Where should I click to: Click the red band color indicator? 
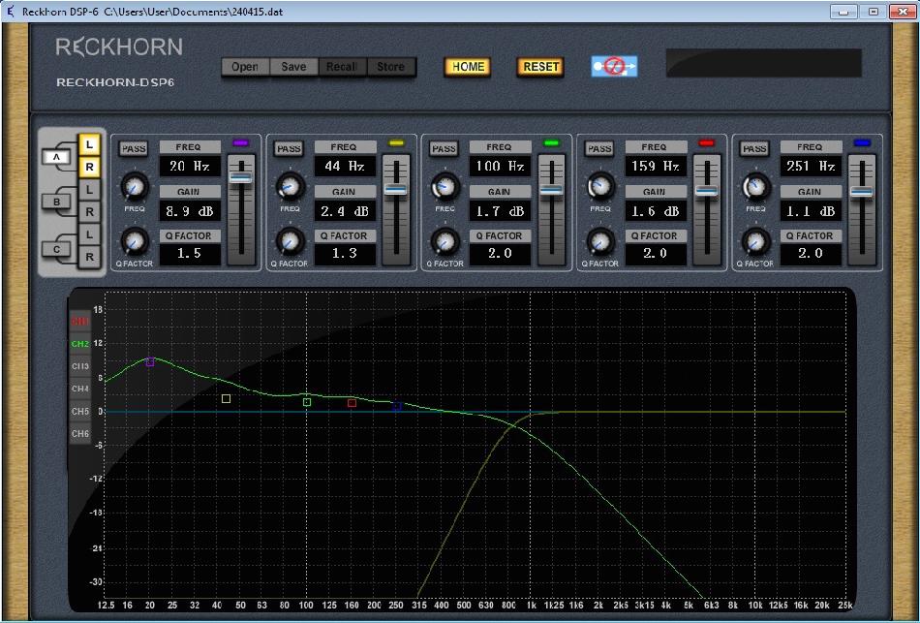(706, 142)
